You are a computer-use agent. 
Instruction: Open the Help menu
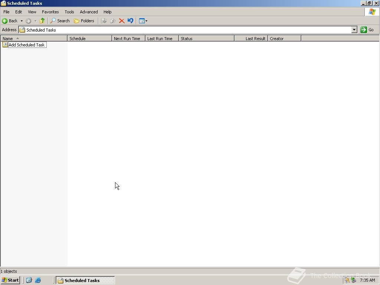(x=107, y=12)
